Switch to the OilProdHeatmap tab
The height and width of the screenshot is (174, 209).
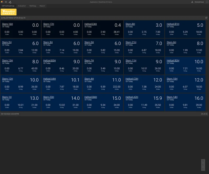tap(8, 6)
